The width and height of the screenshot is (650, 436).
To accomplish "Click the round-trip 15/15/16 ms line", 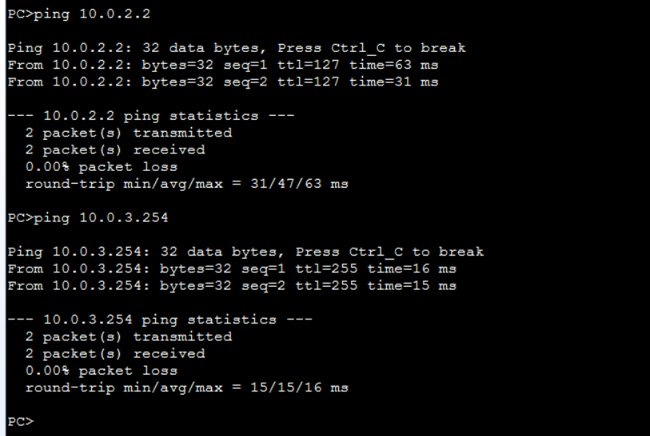I will click(x=186, y=387).
